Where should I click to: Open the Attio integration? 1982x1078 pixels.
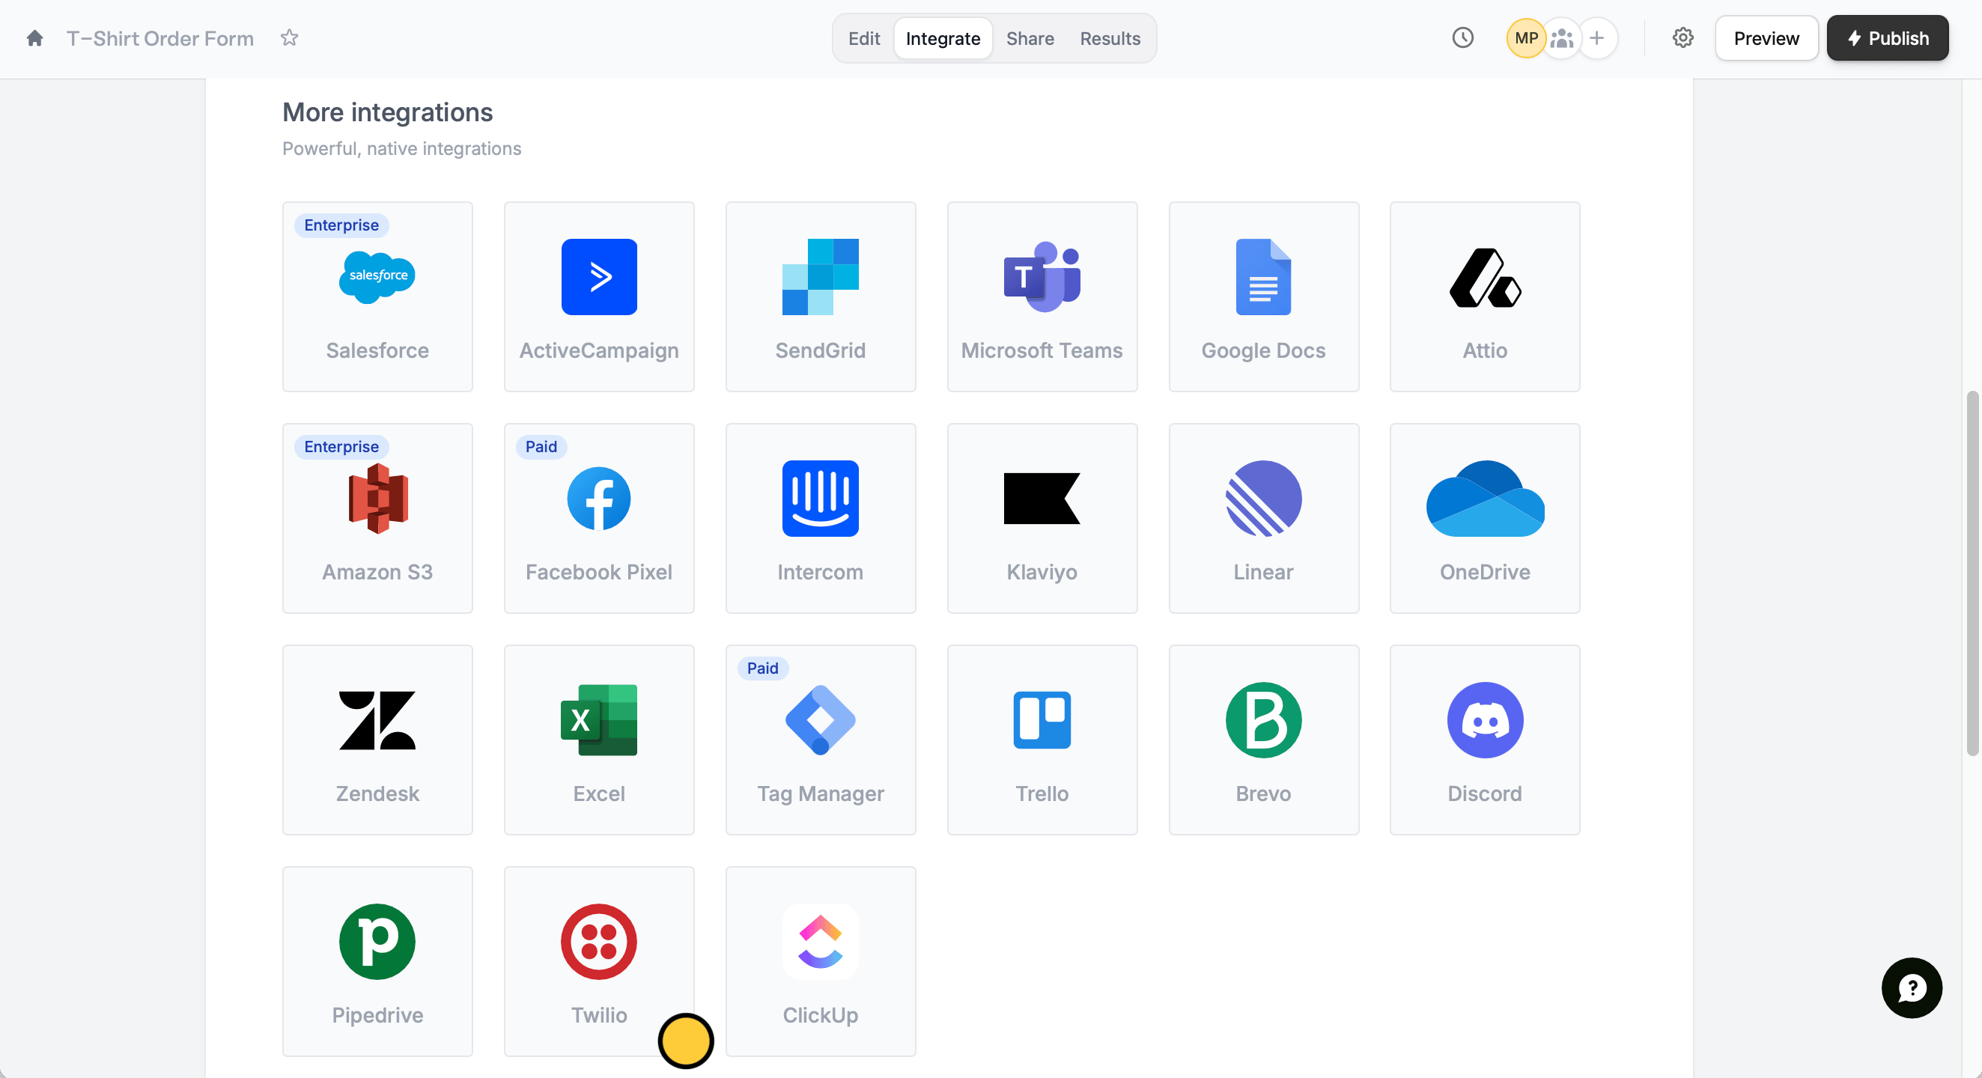click(1485, 296)
